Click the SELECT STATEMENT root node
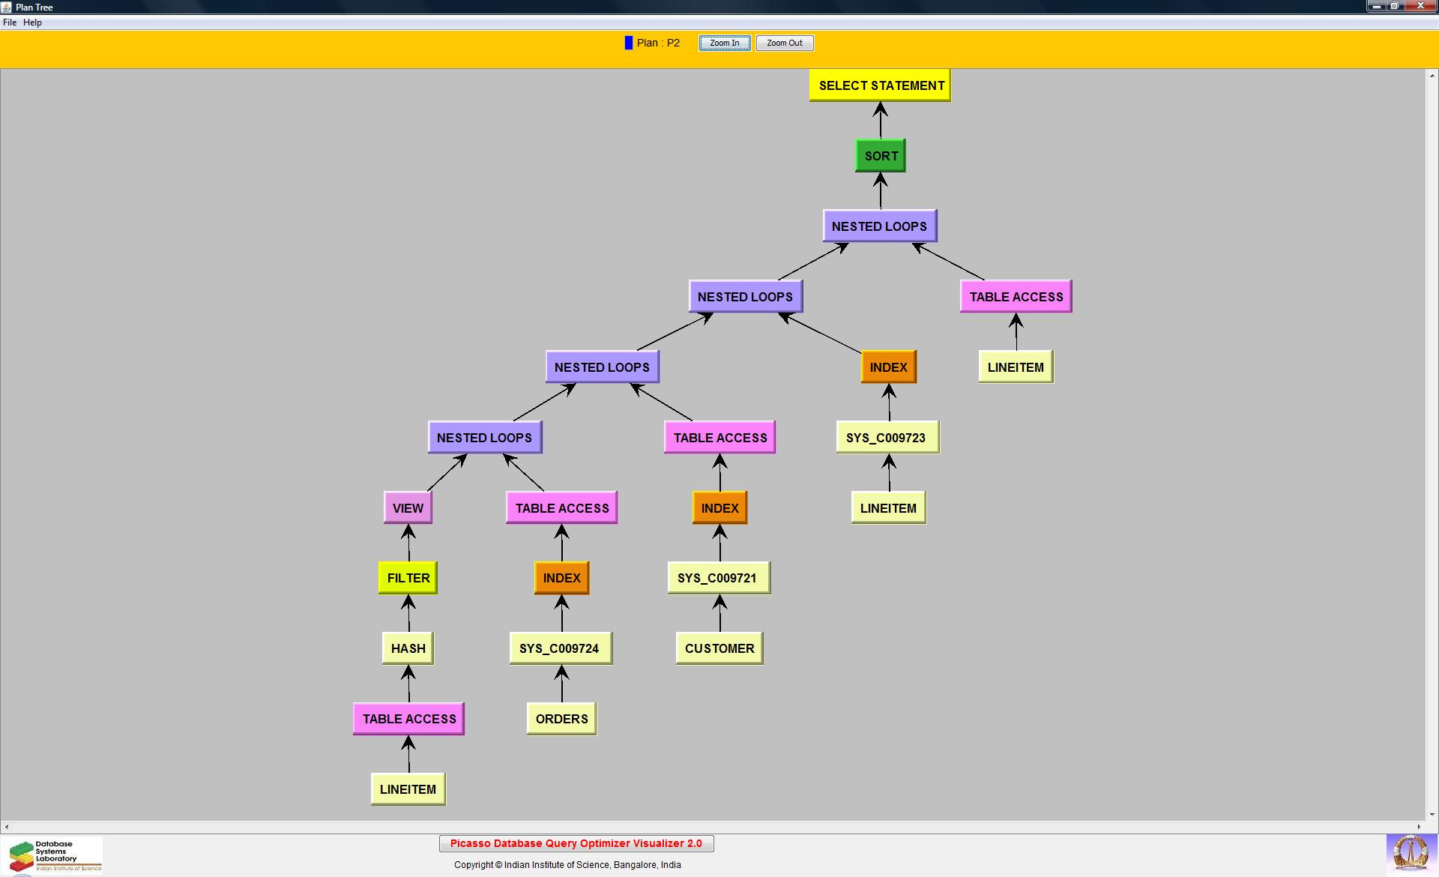This screenshot has height=877, width=1439. pos(880,85)
